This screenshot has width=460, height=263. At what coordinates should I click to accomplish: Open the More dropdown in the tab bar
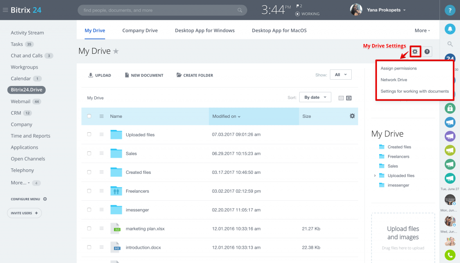(422, 30)
